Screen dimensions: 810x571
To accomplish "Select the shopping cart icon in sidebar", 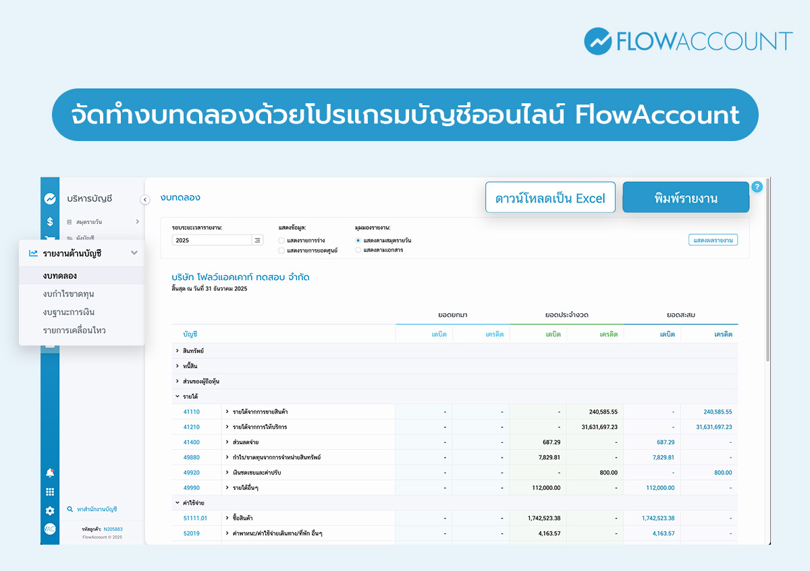I will click(49, 240).
